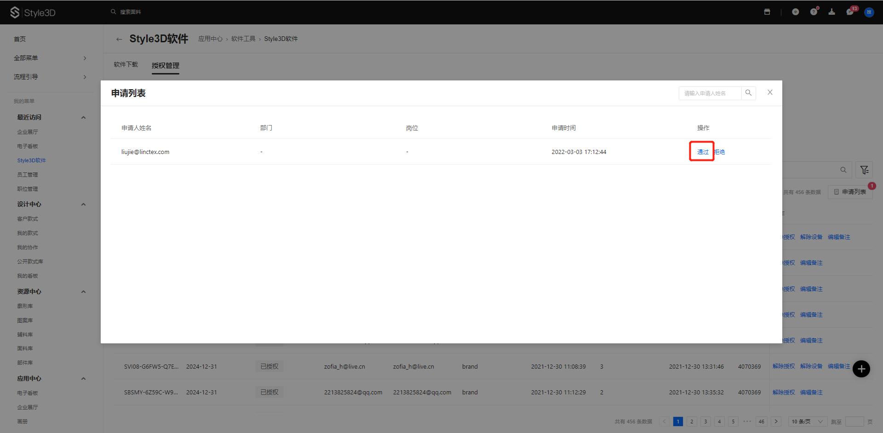Click the language switch 中 icon
883x433 pixels.
795,12
